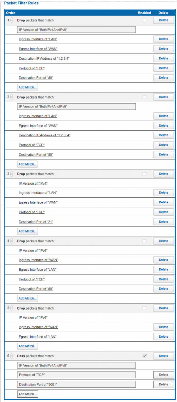Select Protocol of "TCP" field in rule 6
177x402 pixels.
tap(76, 375)
